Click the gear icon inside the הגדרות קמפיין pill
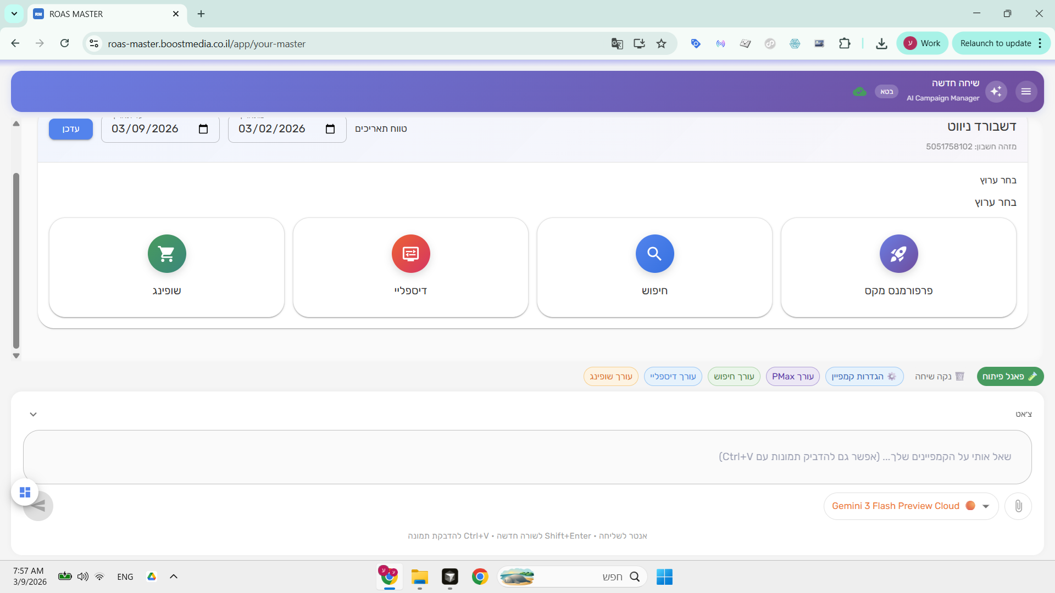Image resolution: width=1055 pixels, height=593 pixels. [x=891, y=376]
